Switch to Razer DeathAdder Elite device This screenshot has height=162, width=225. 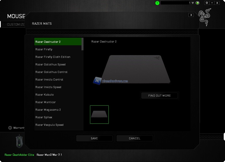click(x=19, y=155)
